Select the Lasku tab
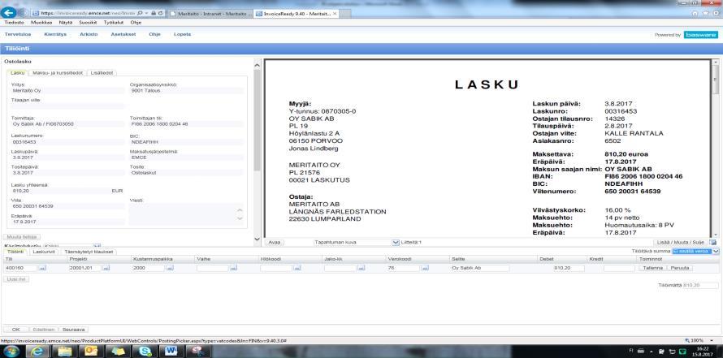Image resolution: width=723 pixels, height=358 pixels. tap(17, 73)
